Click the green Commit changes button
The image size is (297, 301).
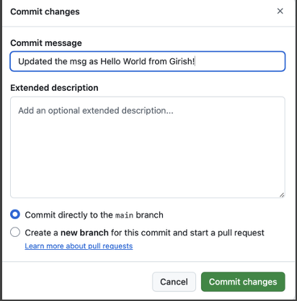(x=243, y=282)
